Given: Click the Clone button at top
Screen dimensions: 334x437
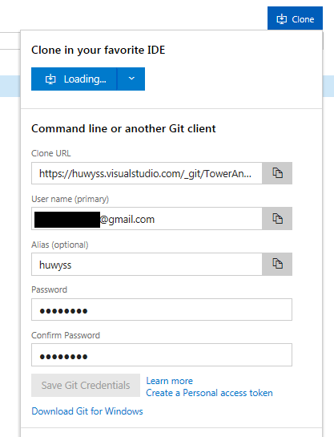Looking at the screenshot, I should point(295,18).
